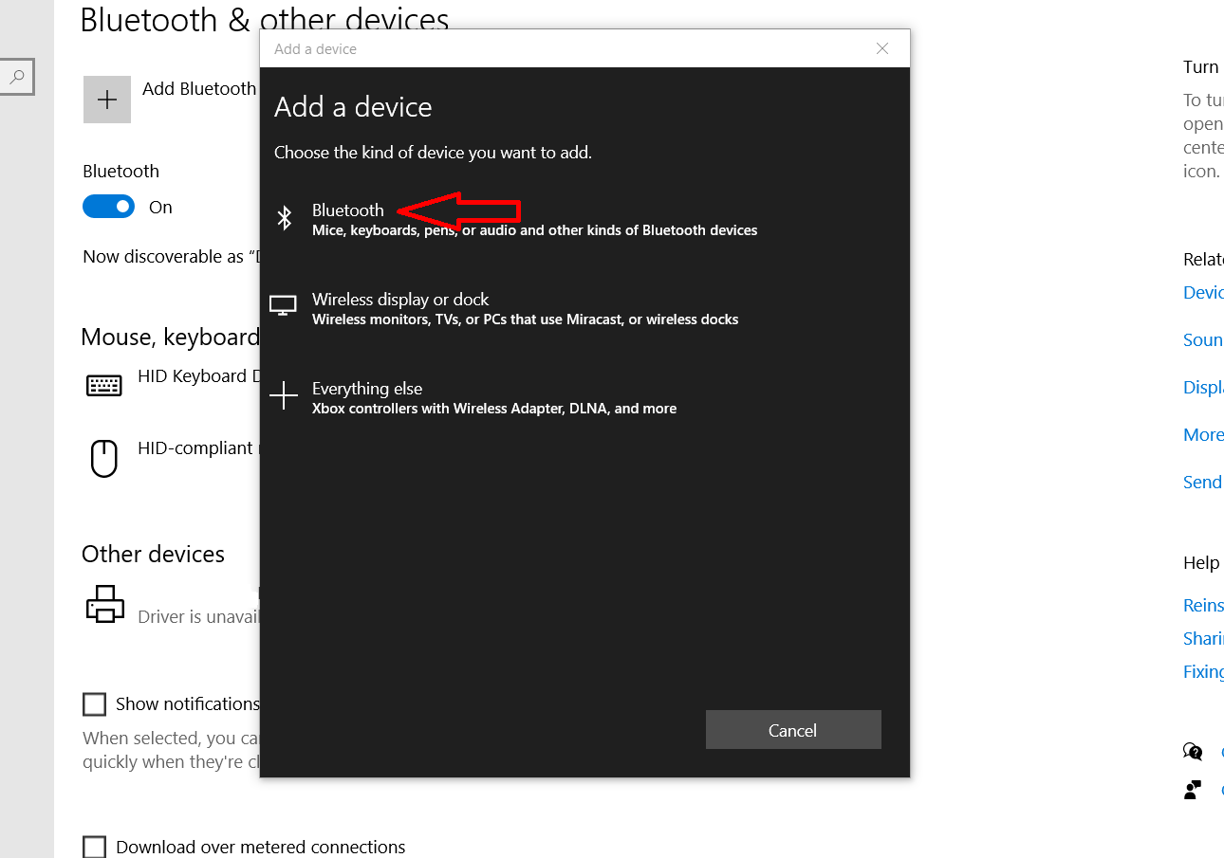Open the Send... related settings link
This screenshot has height=858, width=1224.
(x=1203, y=483)
